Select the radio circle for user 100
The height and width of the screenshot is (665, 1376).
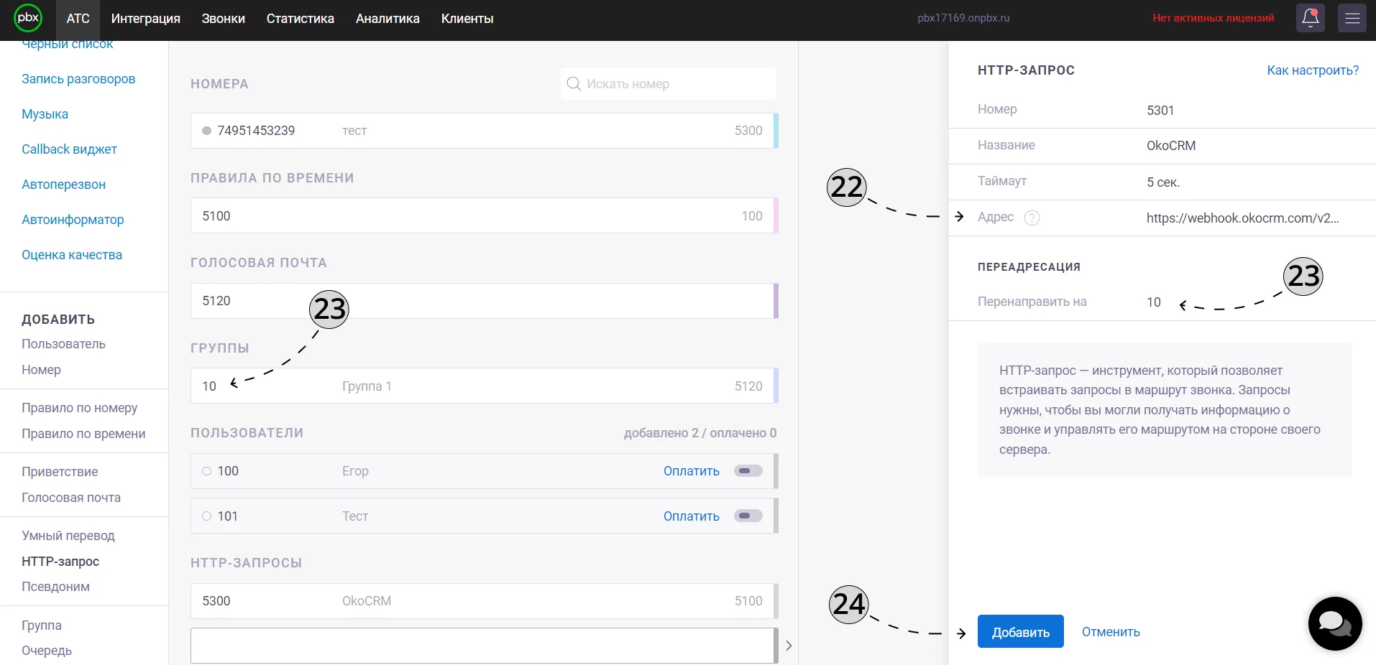tap(206, 471)
